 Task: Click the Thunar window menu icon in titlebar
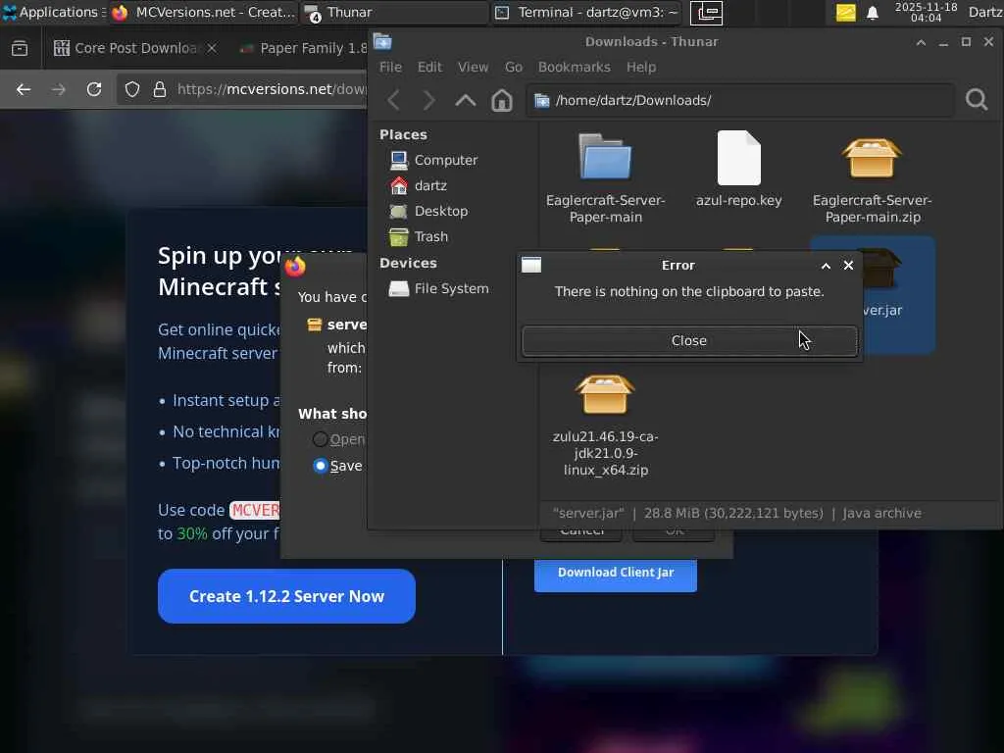(382, 41)
